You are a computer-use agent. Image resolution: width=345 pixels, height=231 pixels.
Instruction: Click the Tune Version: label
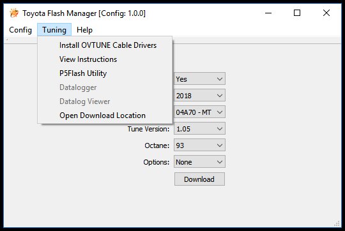pyautogui.click(x=148, y=129)
